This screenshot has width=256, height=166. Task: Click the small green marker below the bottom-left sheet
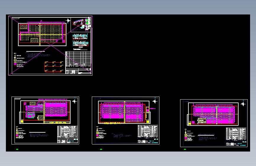17,149
